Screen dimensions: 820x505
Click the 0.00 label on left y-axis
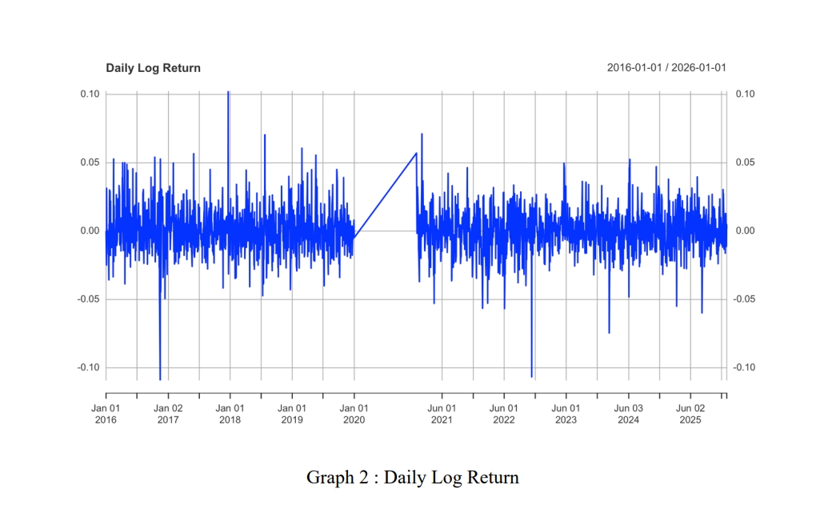pyautogui.click(x=89, y=231)
